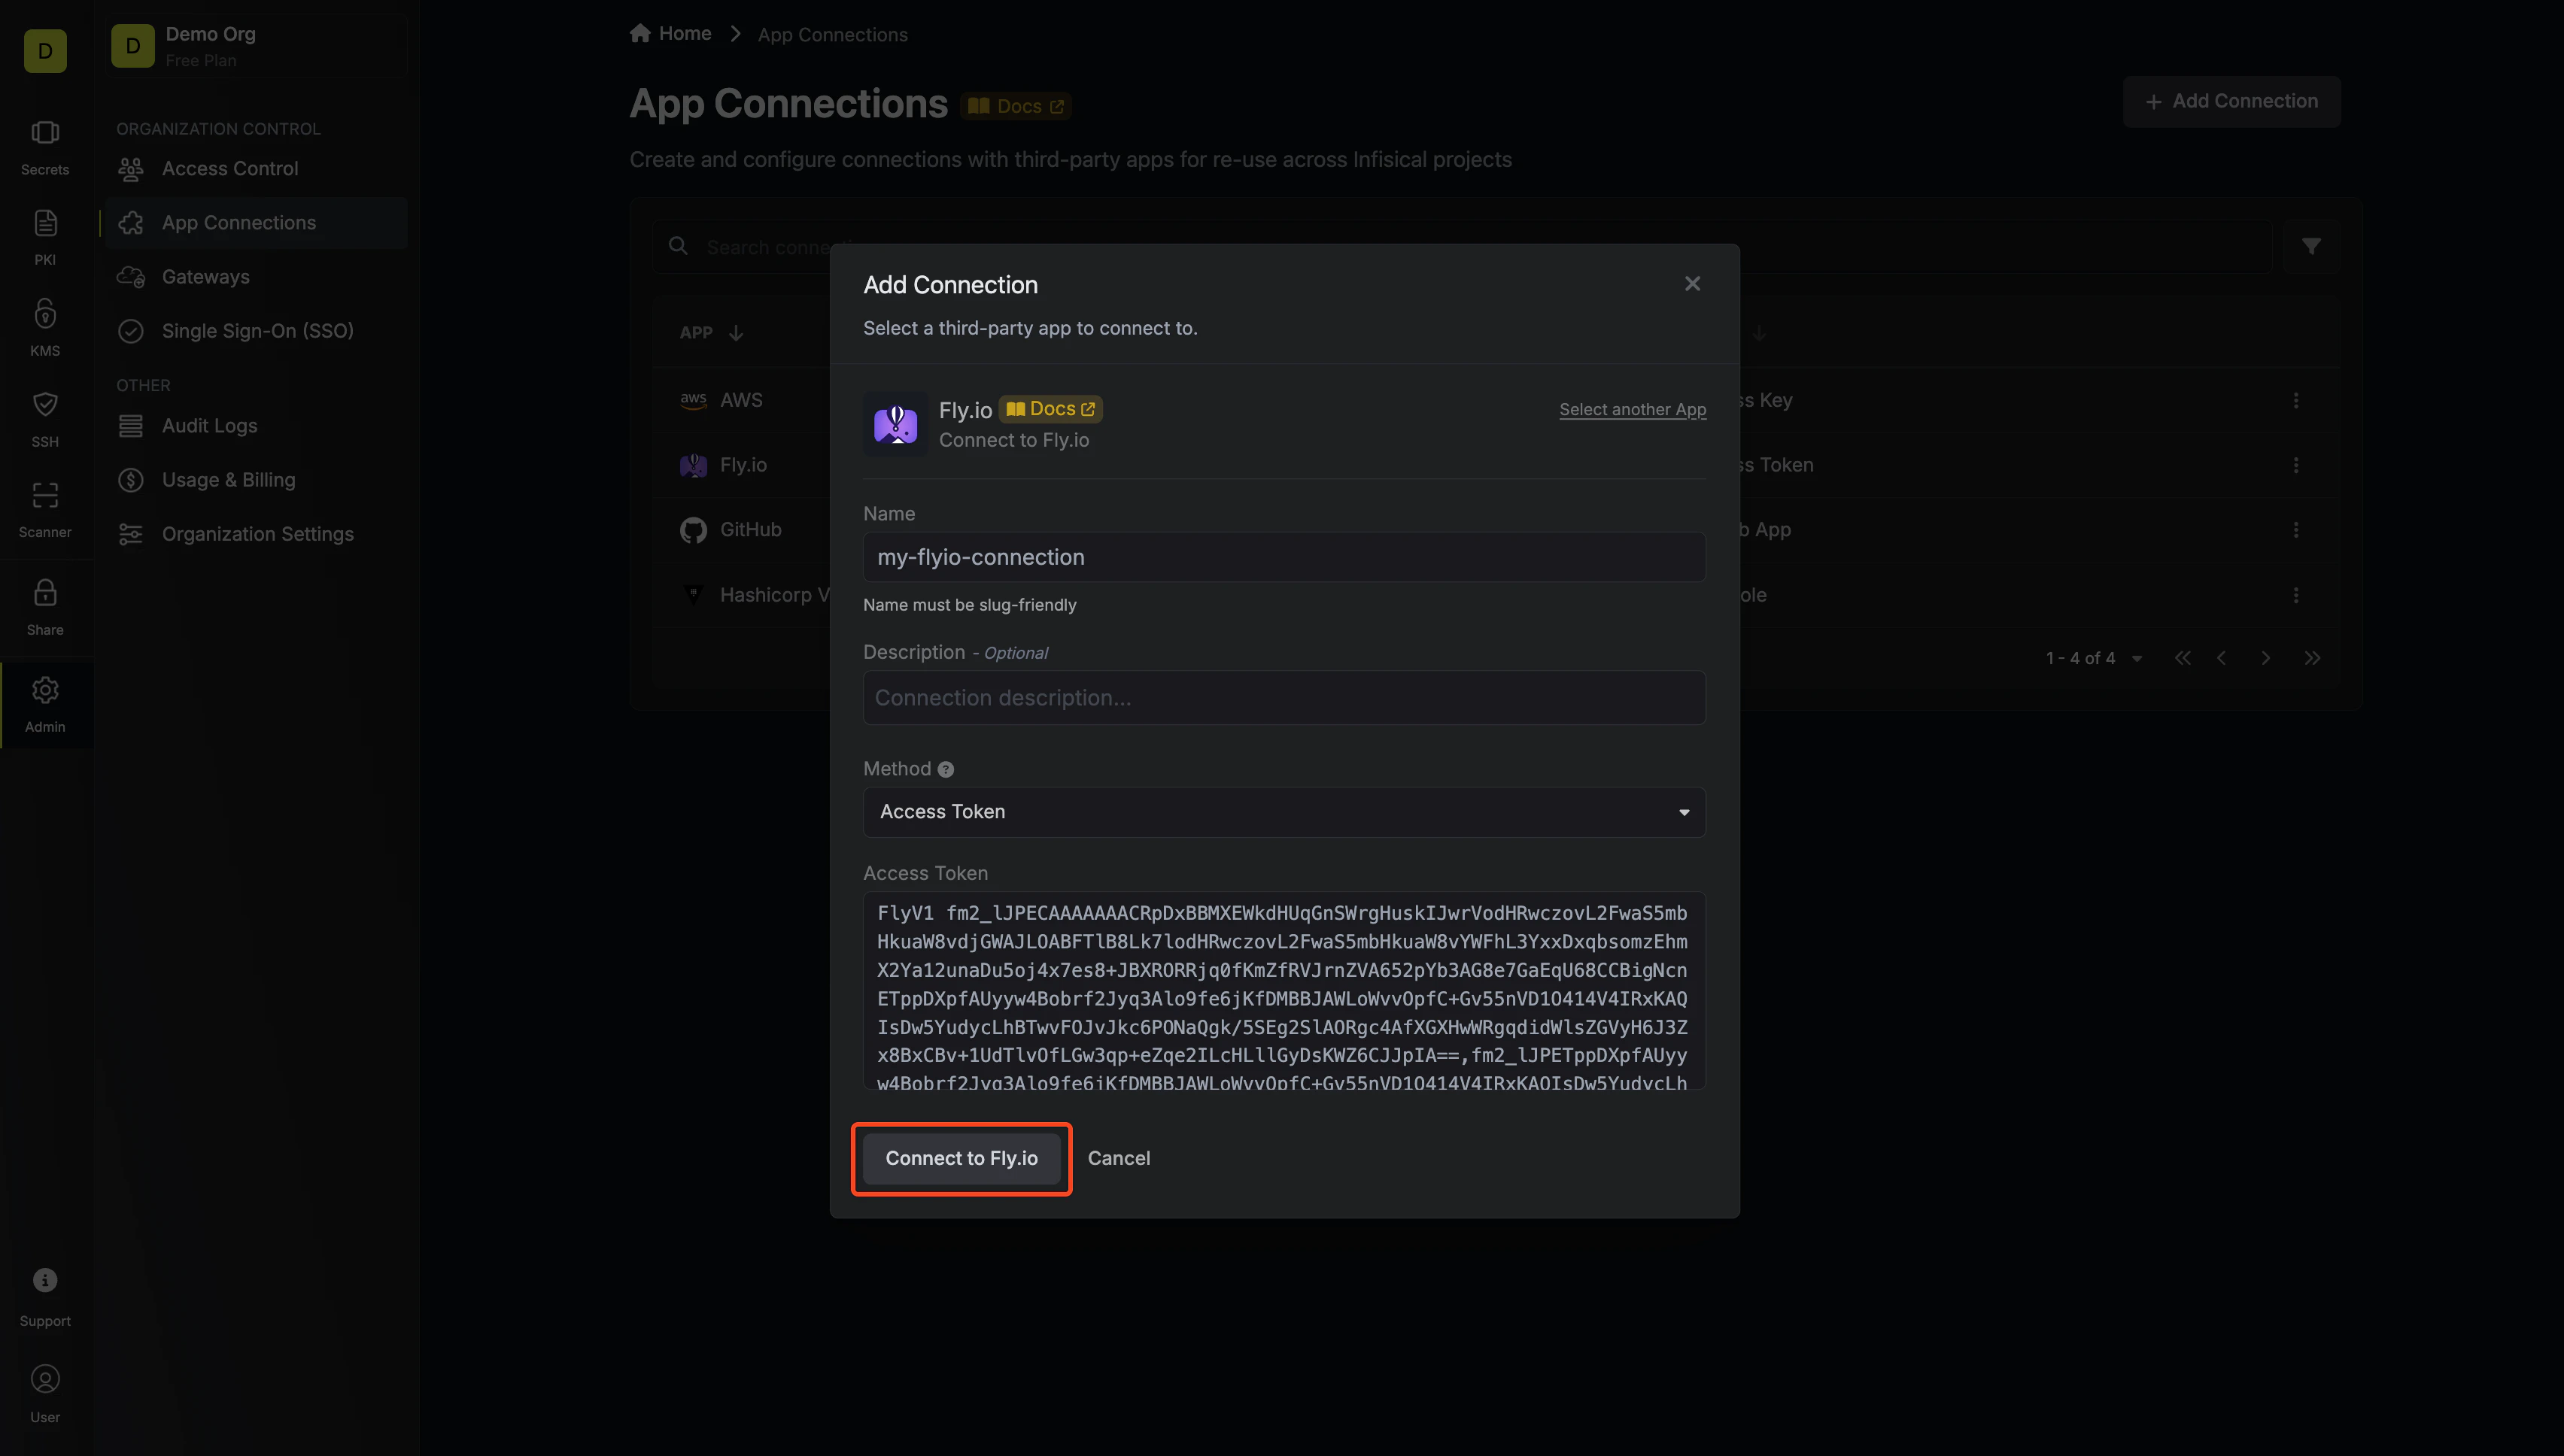Viewport: 2564px width, 1456px height.
Task: Open the Scanner section
Action: point(45,509)
